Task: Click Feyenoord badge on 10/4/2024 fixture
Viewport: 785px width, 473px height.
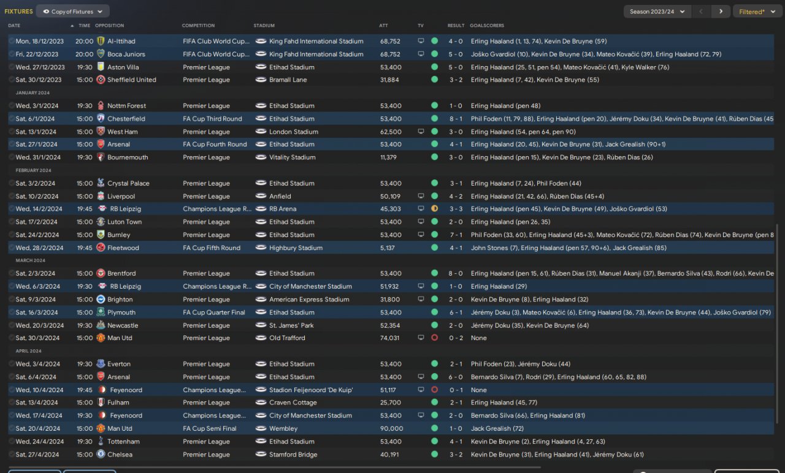Action: pyautogui.click(x=101, y=390)
